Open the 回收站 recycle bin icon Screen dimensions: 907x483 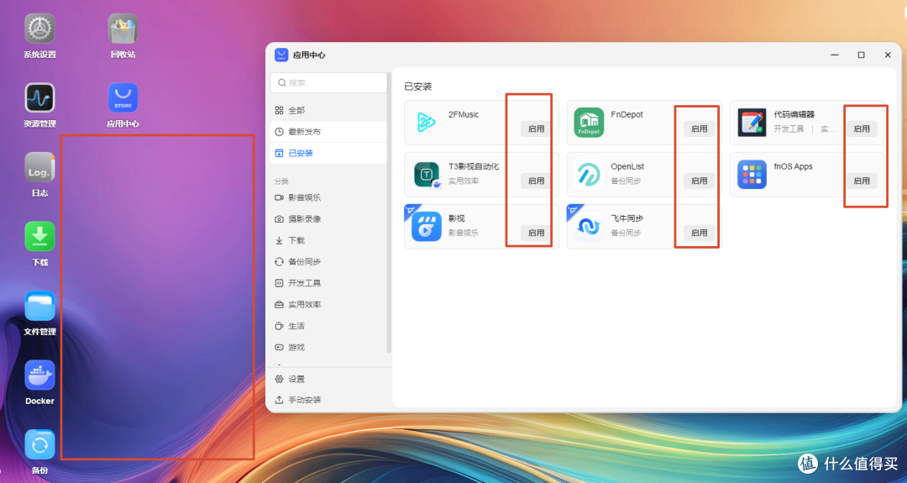(x=123, y=29)
